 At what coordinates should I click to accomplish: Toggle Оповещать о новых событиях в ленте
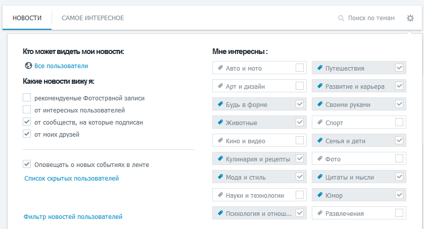pos(27,164)
